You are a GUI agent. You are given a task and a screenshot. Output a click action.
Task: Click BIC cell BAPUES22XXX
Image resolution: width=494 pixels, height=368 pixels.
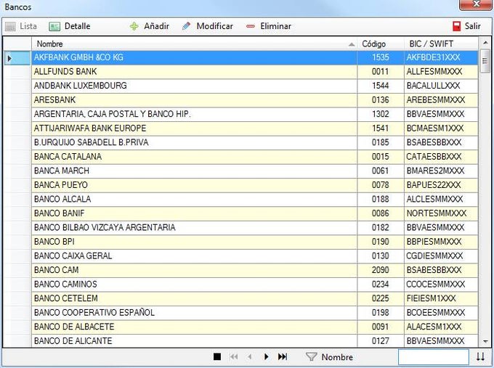tap(441, 185)
